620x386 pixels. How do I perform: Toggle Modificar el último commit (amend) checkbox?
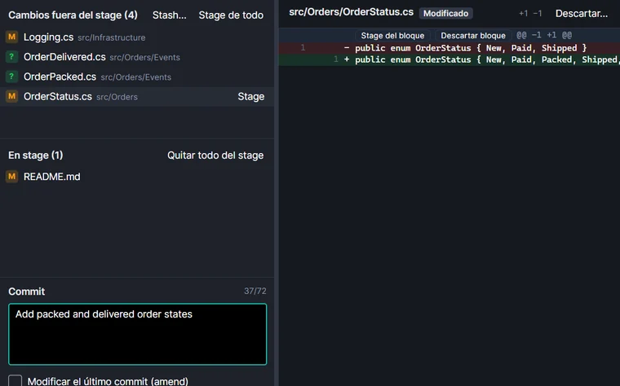15,381
